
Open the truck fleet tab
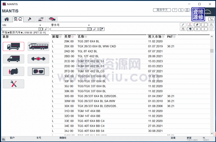(52, 19)
